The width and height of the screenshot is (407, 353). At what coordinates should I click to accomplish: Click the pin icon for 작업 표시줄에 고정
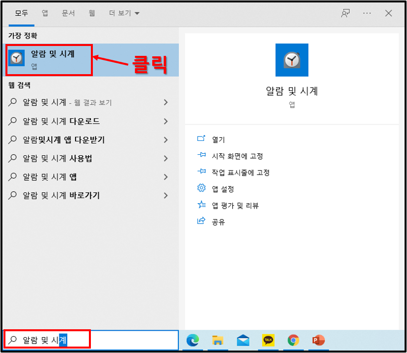(202, 172)
